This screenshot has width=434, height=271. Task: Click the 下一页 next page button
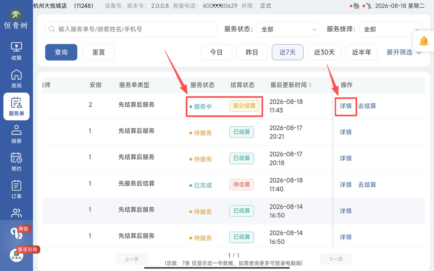(336, 259)
